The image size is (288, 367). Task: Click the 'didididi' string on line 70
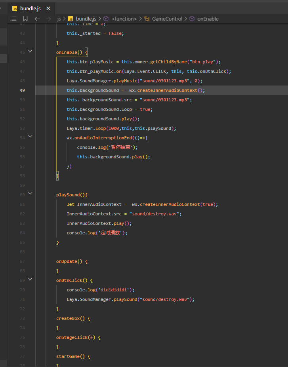coord(114,290)
